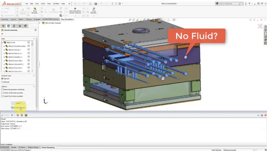This screenshot has height=151, width=267.
Task: Close the results panel with red X
Action: [265, 115]
